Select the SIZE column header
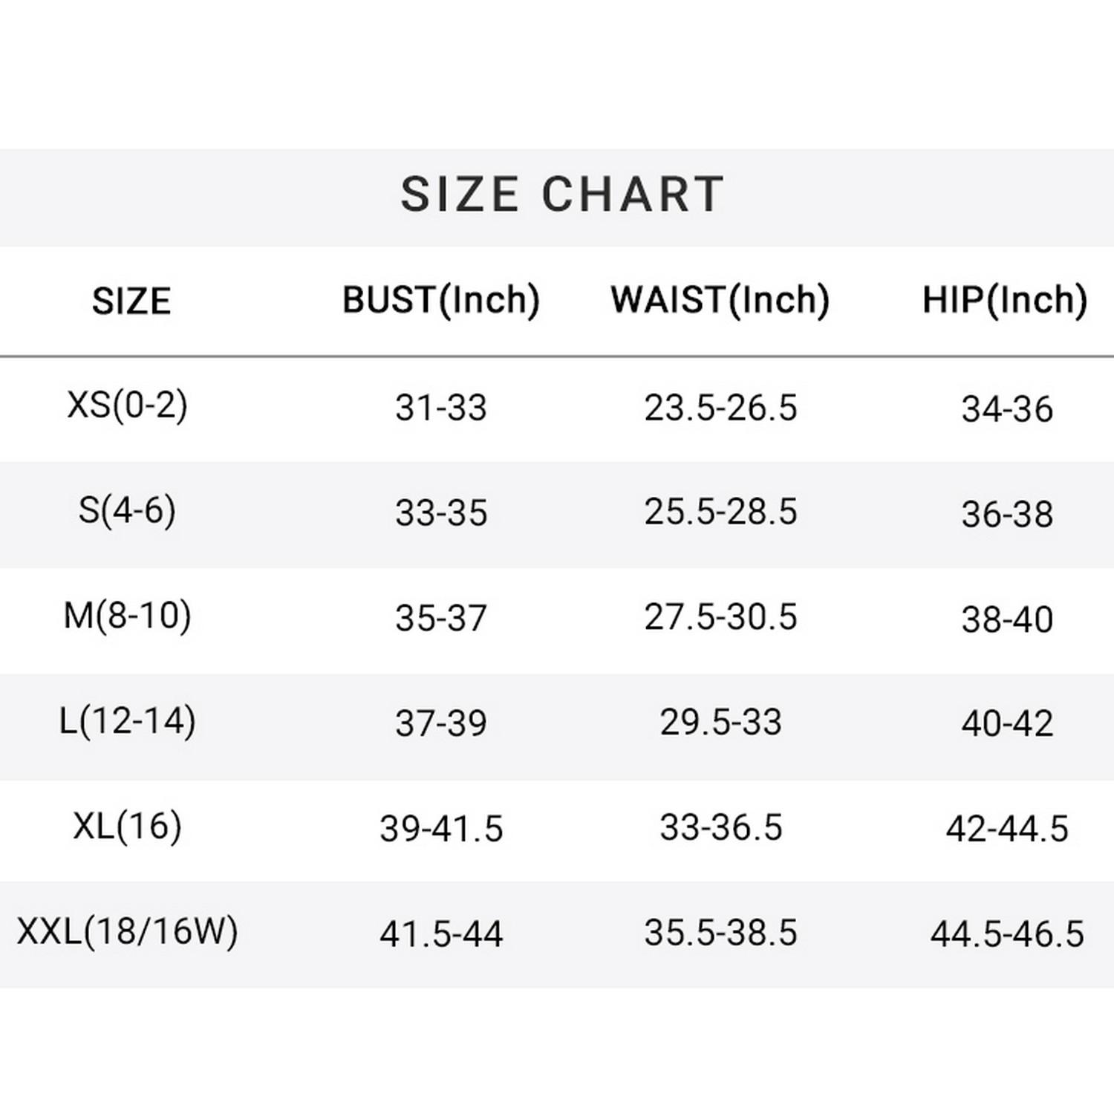 (131, 302)
